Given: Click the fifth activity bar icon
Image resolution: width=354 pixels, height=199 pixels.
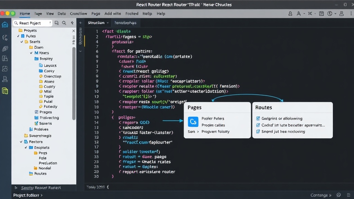Looking at the screenshot, I should tap(5, 69).
